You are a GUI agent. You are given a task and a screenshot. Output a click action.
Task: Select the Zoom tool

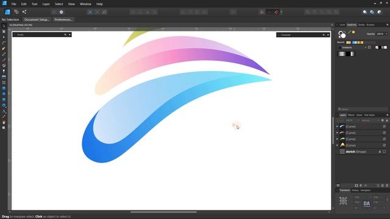[x=4, y=128]
